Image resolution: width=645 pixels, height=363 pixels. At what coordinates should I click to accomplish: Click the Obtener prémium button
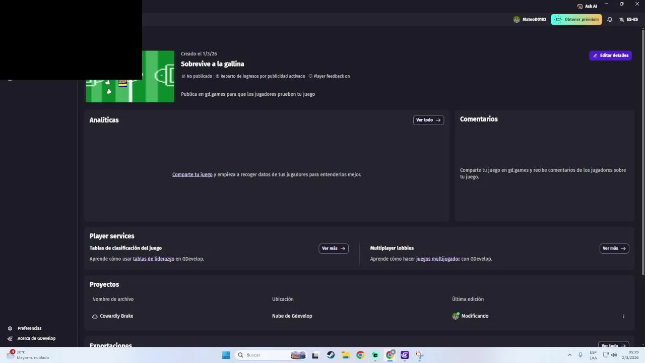[x=576, y=20]
